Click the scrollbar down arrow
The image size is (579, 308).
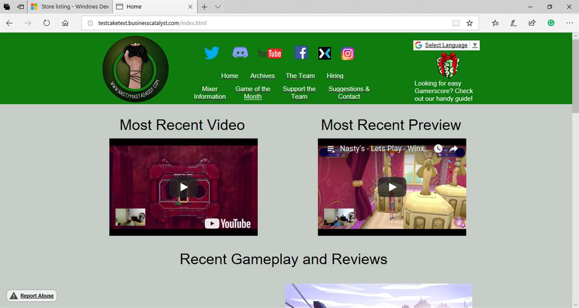point(575,304)
